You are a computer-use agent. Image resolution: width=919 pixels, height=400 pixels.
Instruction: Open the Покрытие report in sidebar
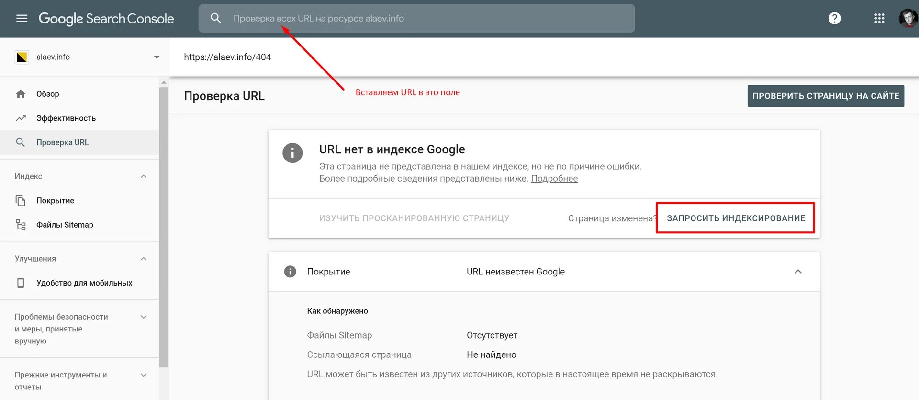click(x=79, y=200)
